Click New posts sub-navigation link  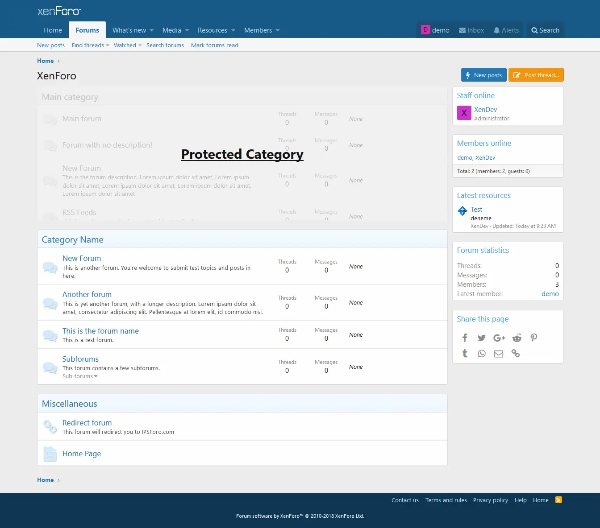point(51,45)
